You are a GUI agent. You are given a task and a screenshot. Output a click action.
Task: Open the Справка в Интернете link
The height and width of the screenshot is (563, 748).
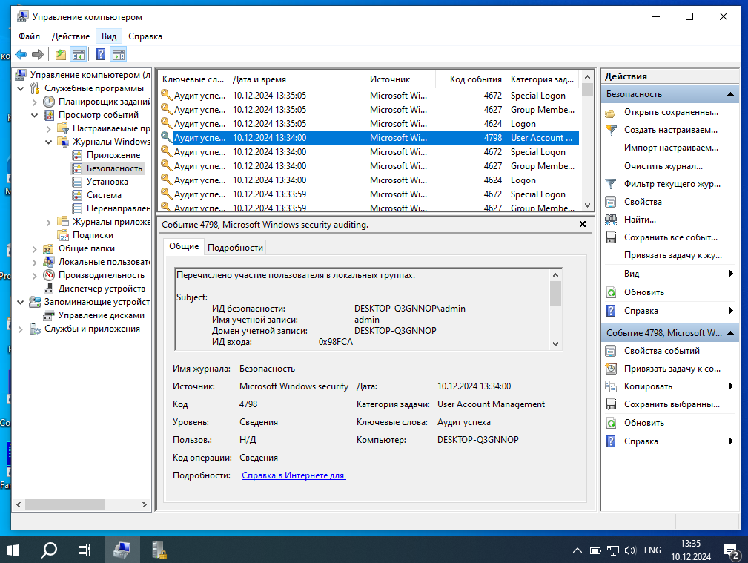coord(294,475)
